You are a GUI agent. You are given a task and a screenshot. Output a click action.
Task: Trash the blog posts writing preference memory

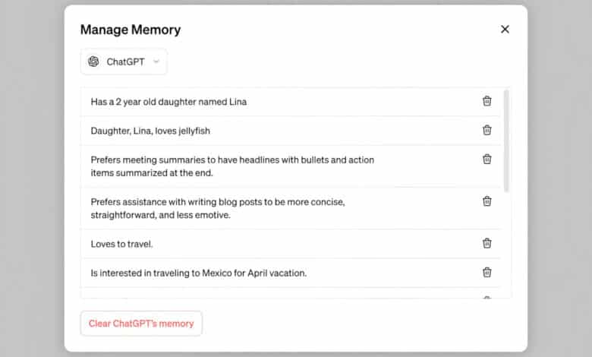tap(487, 201)
